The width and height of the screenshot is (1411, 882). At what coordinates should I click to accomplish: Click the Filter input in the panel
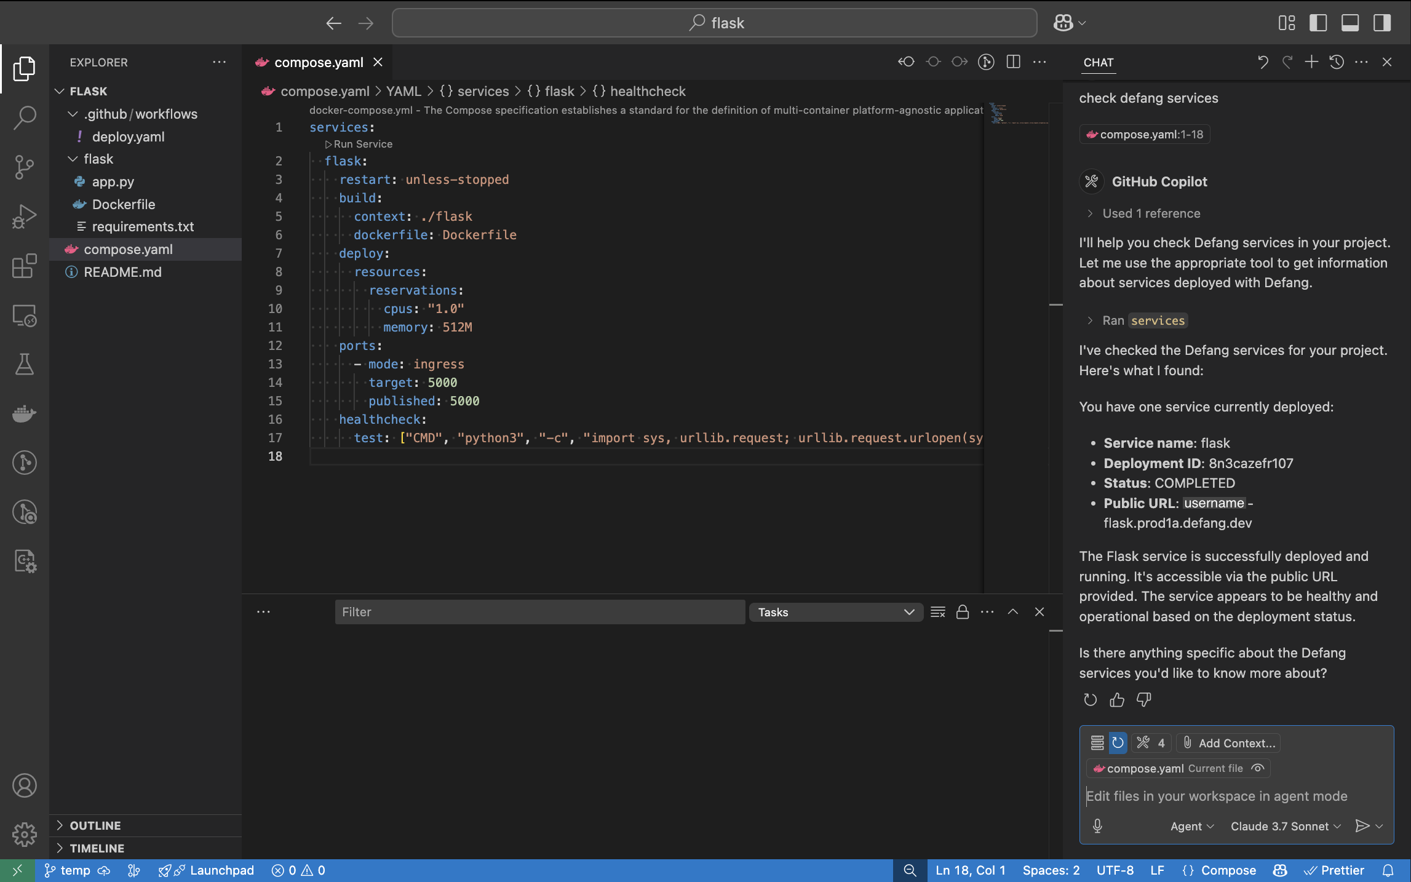[x=539, y=612]
